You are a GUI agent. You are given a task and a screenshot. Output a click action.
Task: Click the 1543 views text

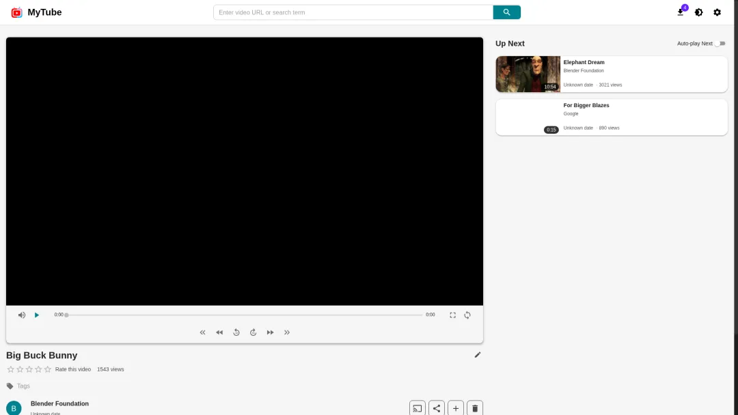[111, 369]
